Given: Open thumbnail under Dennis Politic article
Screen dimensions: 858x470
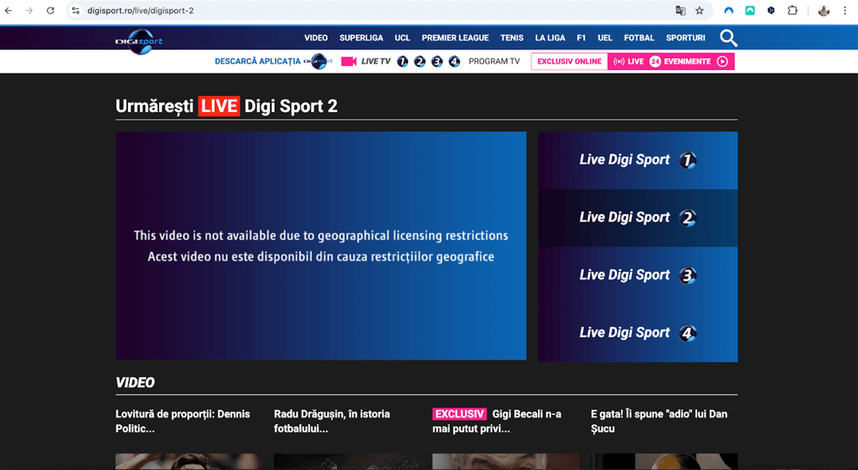Looking at the screenshot, I should point(189,462).
